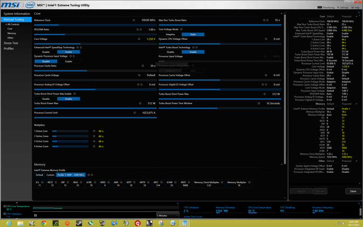Image resolution: width=363 pixels, height=227 pixels.
Task: Click the info icon beside Core Voltage
Action: point(139,39)
